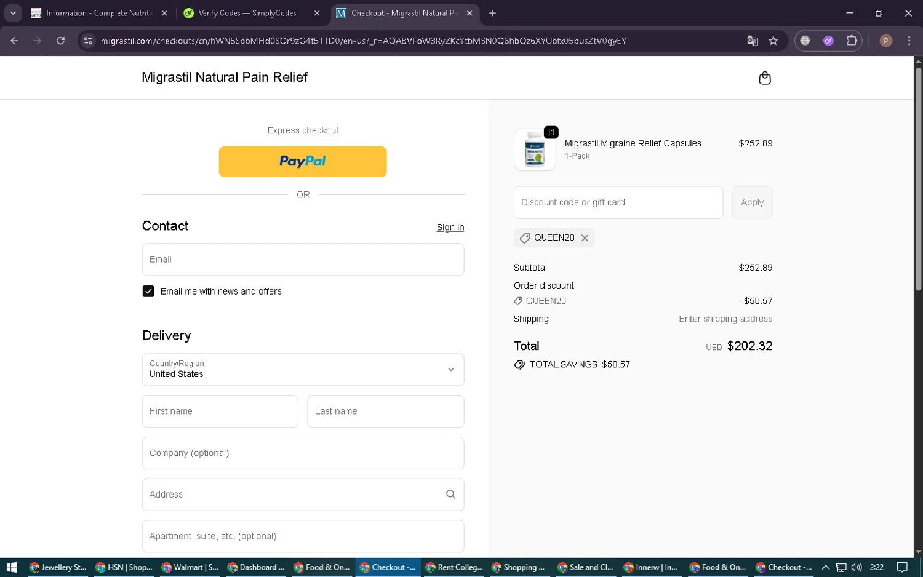Click the Email input field
Screen dimensions: 923x577
pyautogui.click(x=303, y=260)
